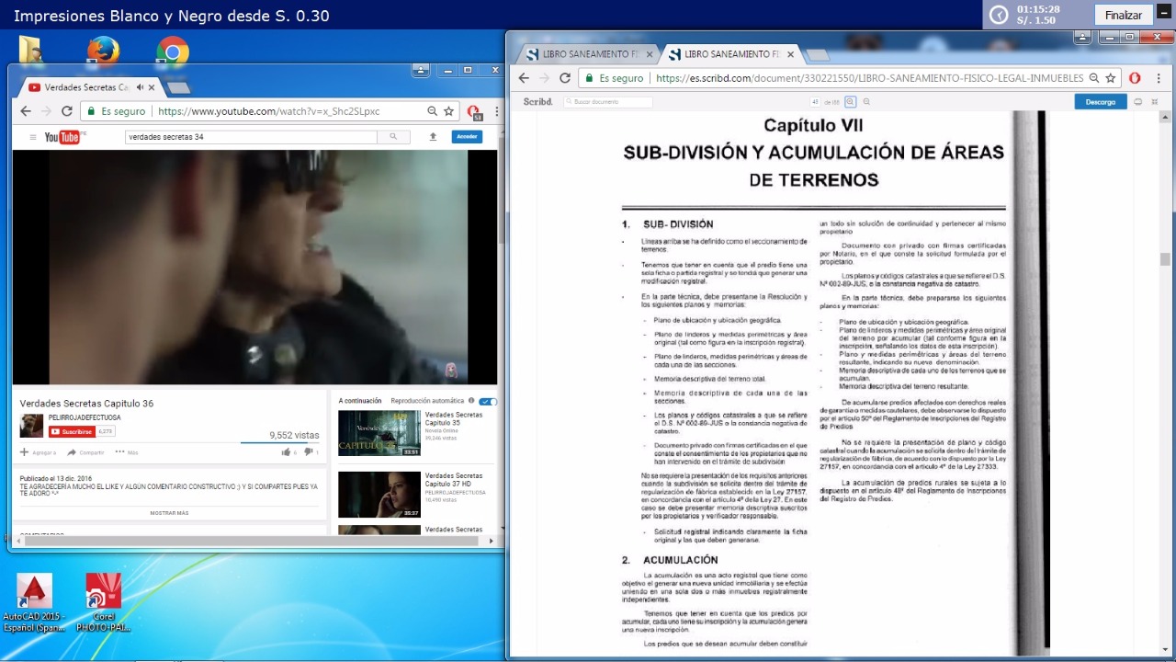Click the blue Descarga button
This screenshot has width=1176, height=662.
1100,102
